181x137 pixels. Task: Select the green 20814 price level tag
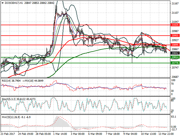click(x=175, y=57)
